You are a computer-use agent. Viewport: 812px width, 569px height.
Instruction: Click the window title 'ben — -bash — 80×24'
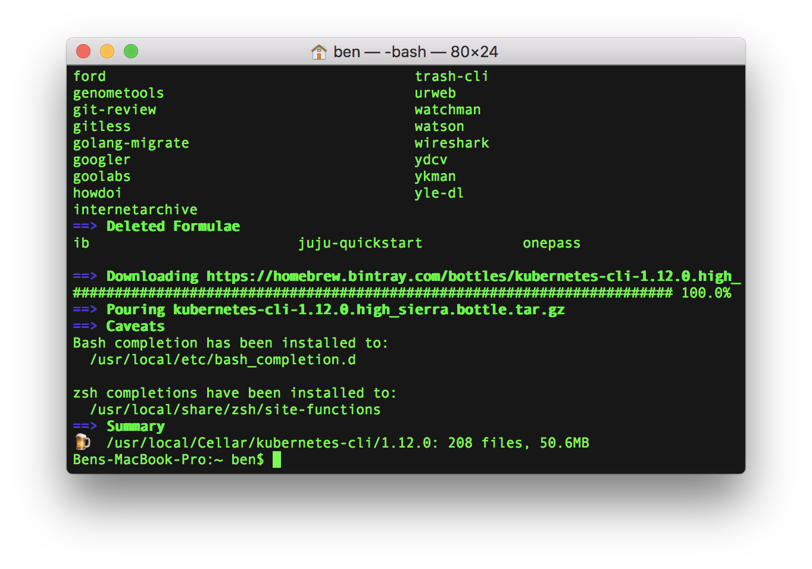(x=416, y=52)
